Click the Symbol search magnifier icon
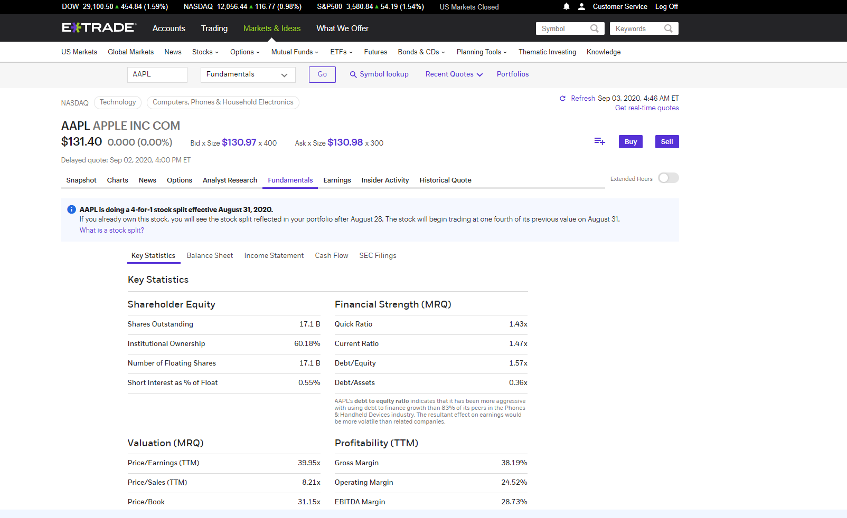This screenshot has width=847, height=518. (595, 28)
